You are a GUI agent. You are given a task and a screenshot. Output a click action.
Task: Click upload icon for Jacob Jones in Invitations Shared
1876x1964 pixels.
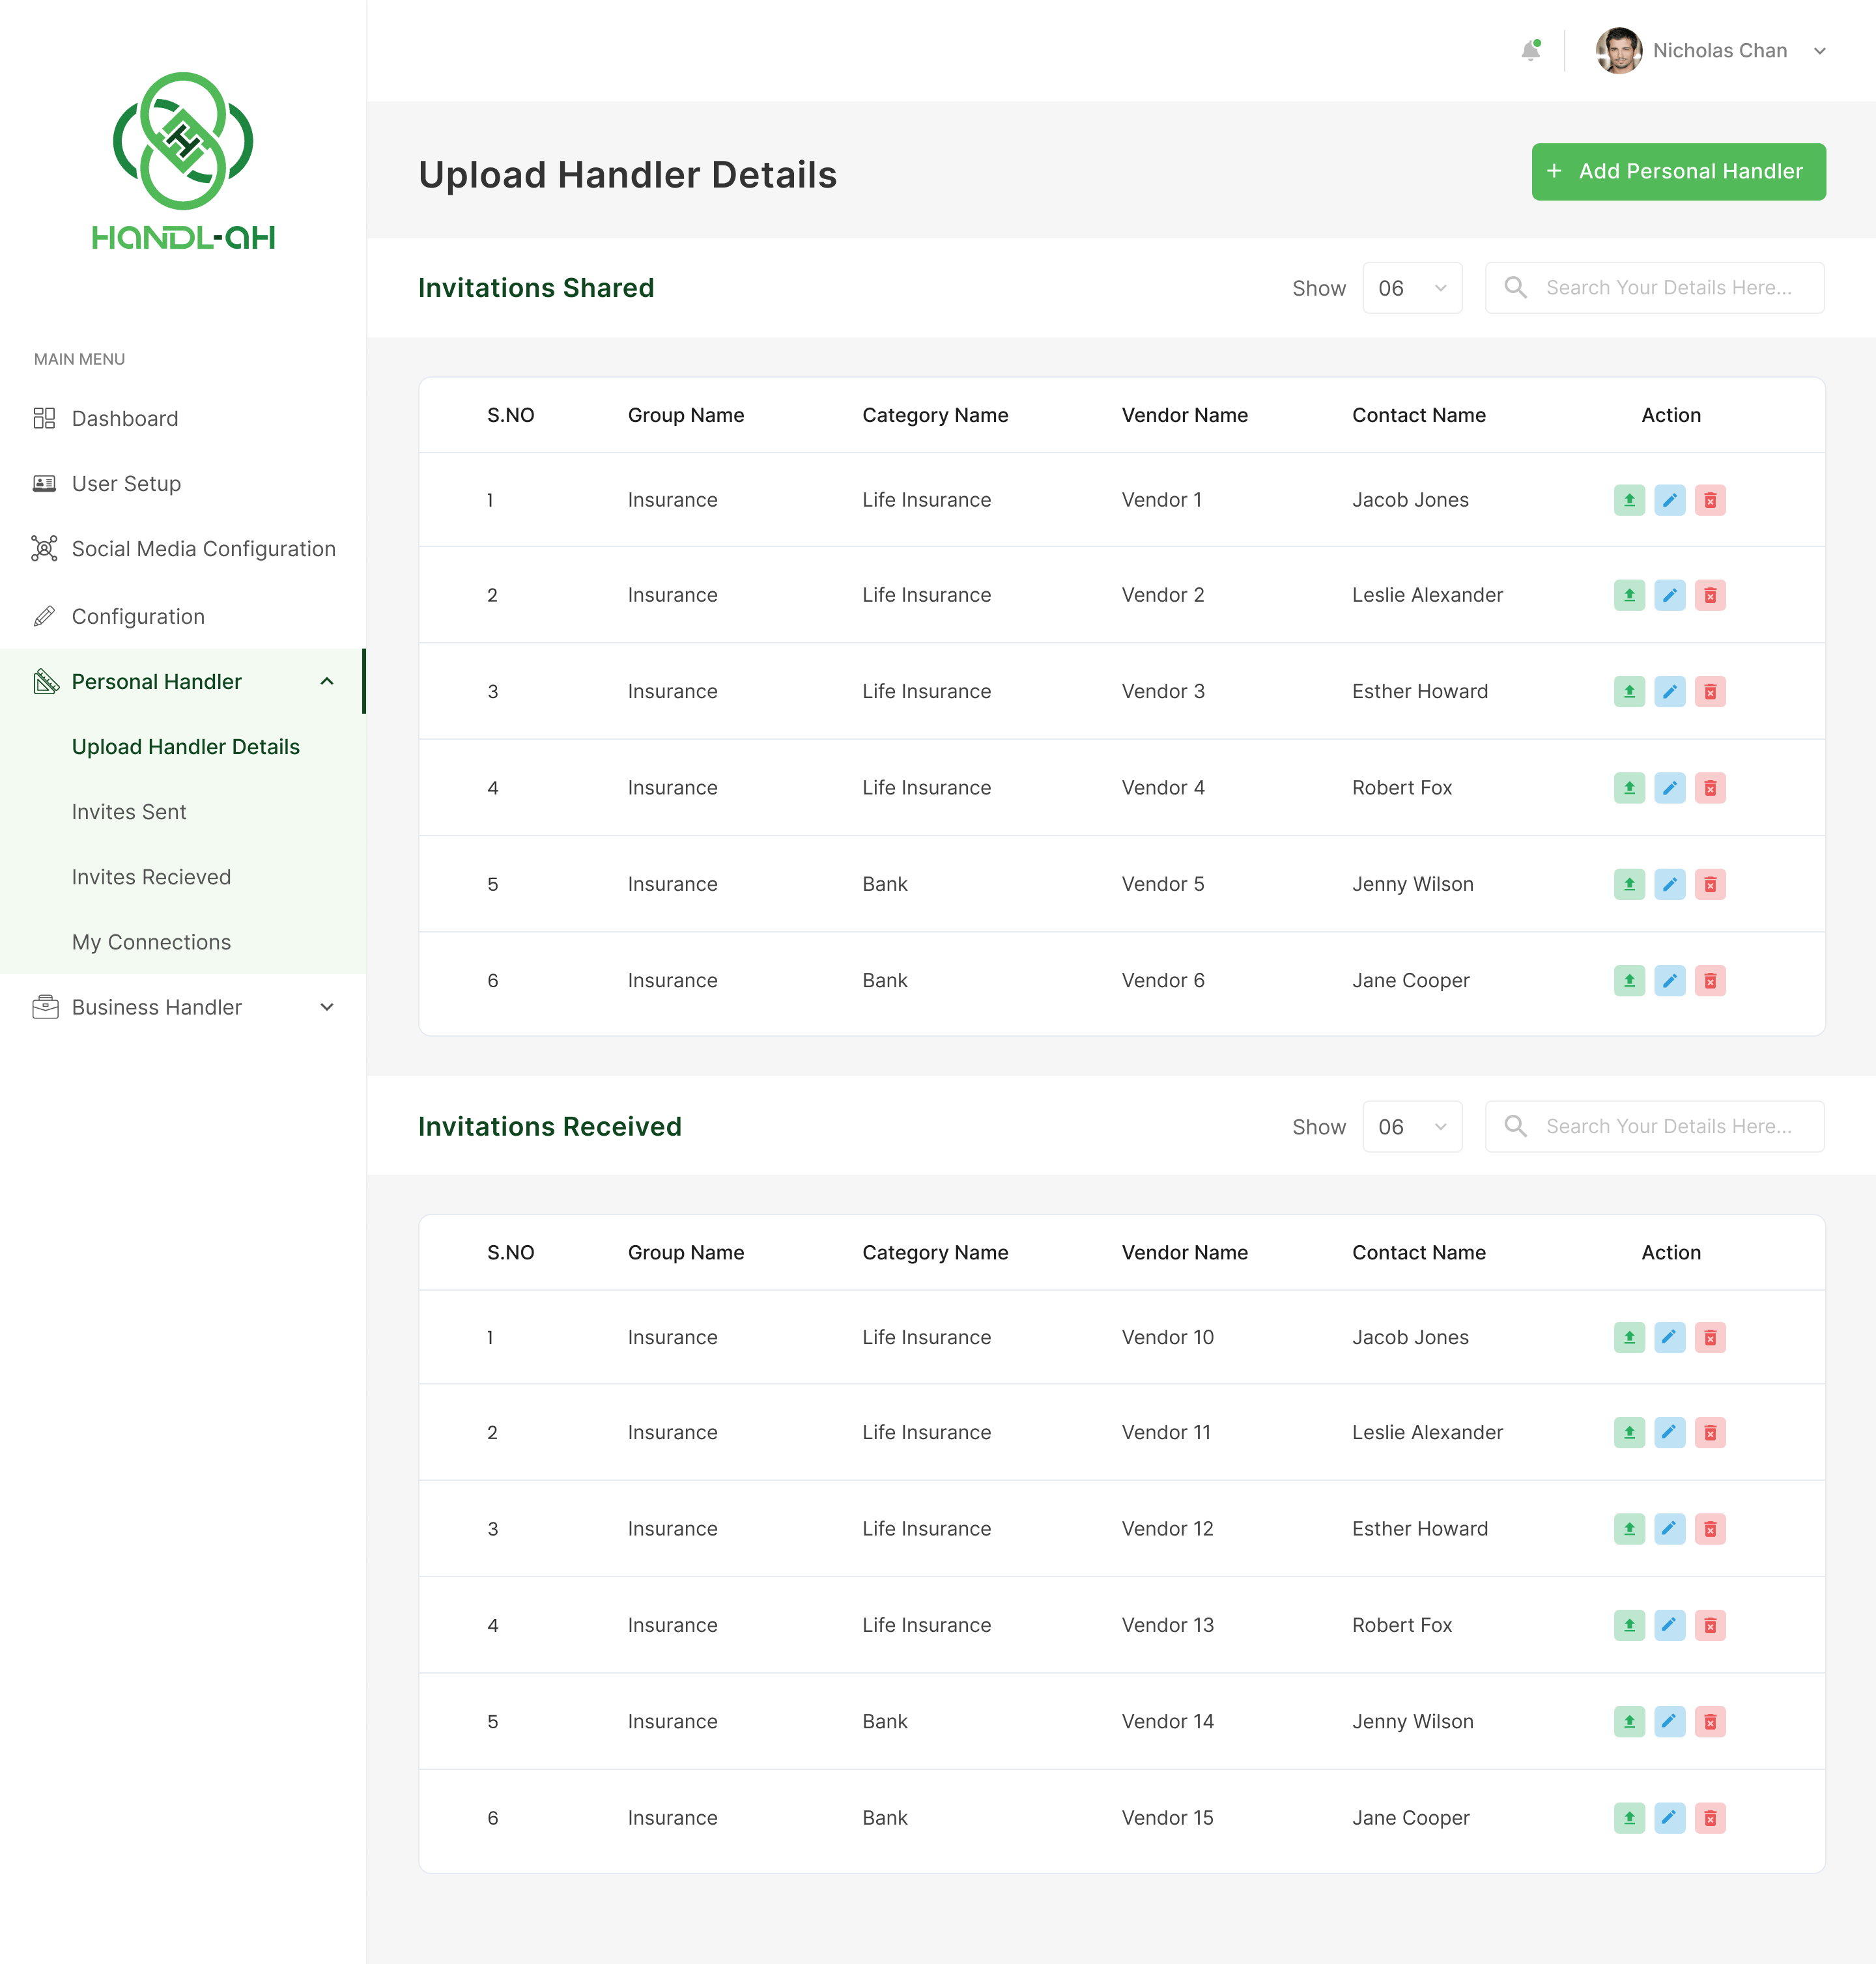[1629, 499]
